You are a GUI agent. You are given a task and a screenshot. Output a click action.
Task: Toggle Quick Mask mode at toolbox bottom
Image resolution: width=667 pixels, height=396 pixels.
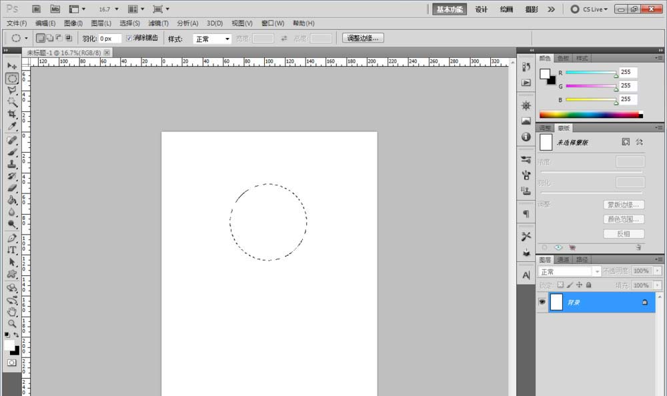pyautogui.click(x=12, y=362)
